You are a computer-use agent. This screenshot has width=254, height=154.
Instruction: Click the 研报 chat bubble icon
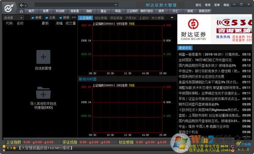point(61,18)
